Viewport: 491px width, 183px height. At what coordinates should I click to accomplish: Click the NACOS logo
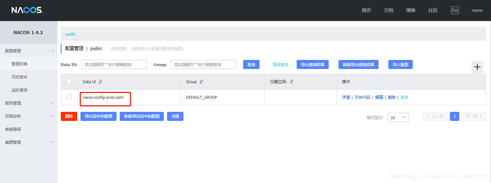(x=27, y=10)
